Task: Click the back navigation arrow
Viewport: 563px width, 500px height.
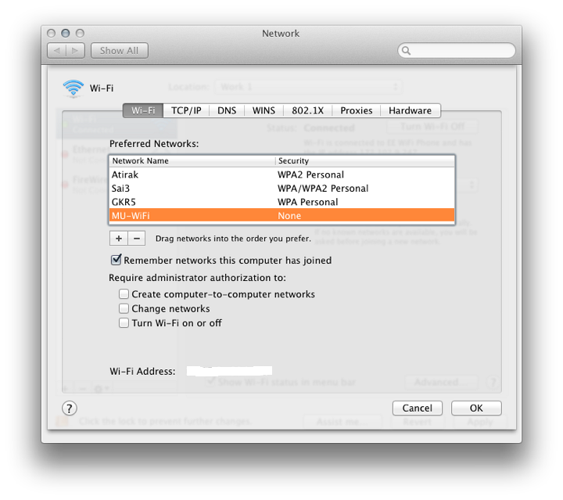Action: click(x=57, y=51)
